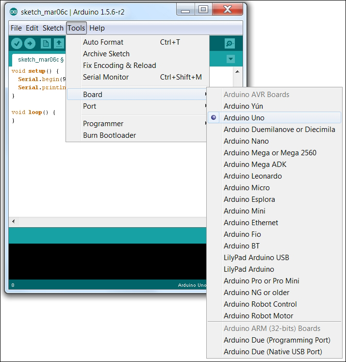Viewport: 346px width, 362px height.
Task: Open Serial Monitor from Tools menu
Action: point(137,77)
